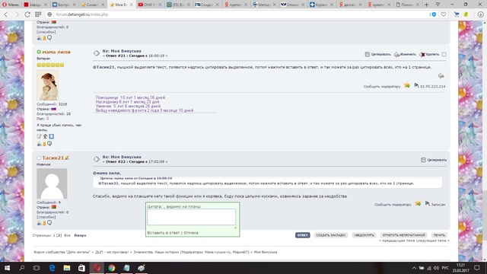Click the forum.detiangeli.ru address bar
The image size is (487, 274).
click(x=236, y=14)
